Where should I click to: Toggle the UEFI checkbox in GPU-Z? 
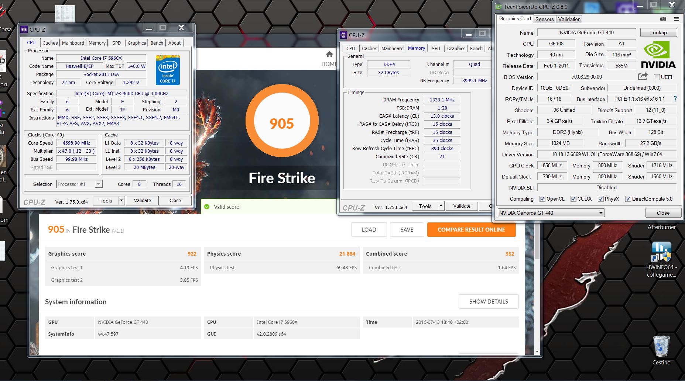pyautogui.click(x=657, y=77)
